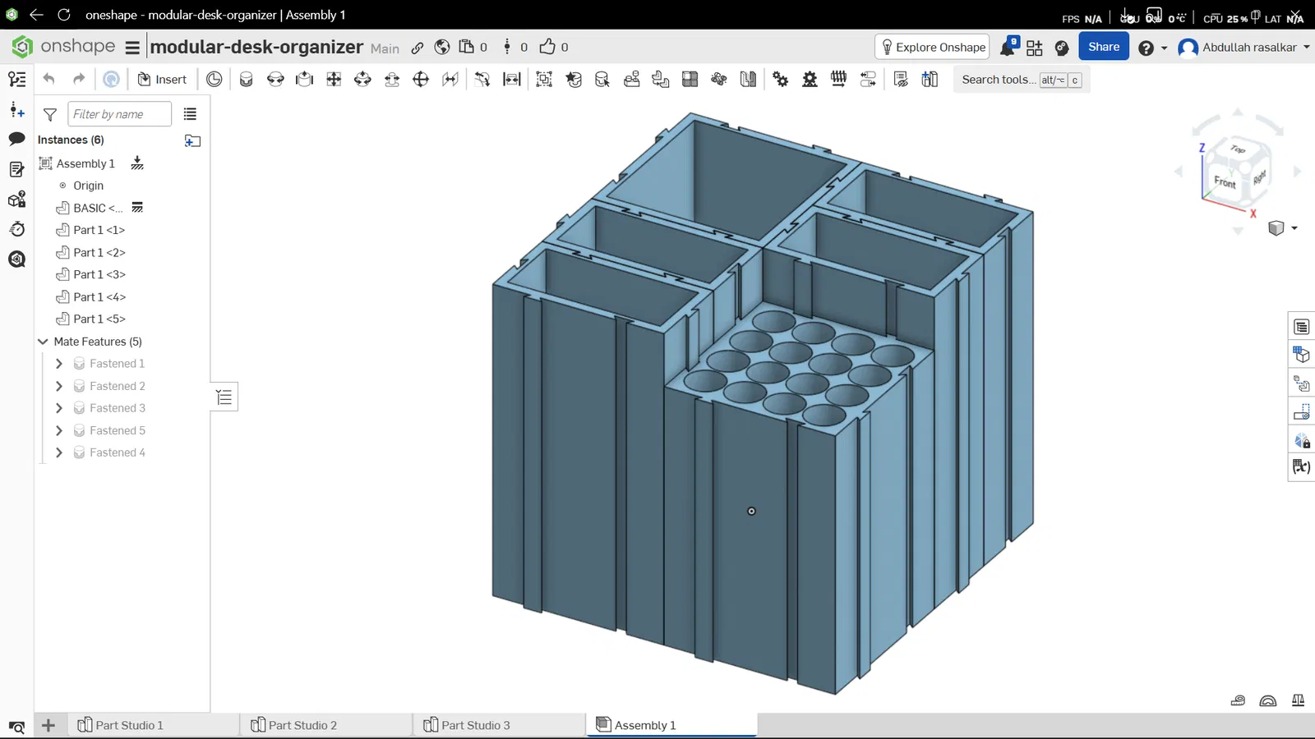
Task: Expand the Fastened 3 mate
Action: tap(59, 408)
